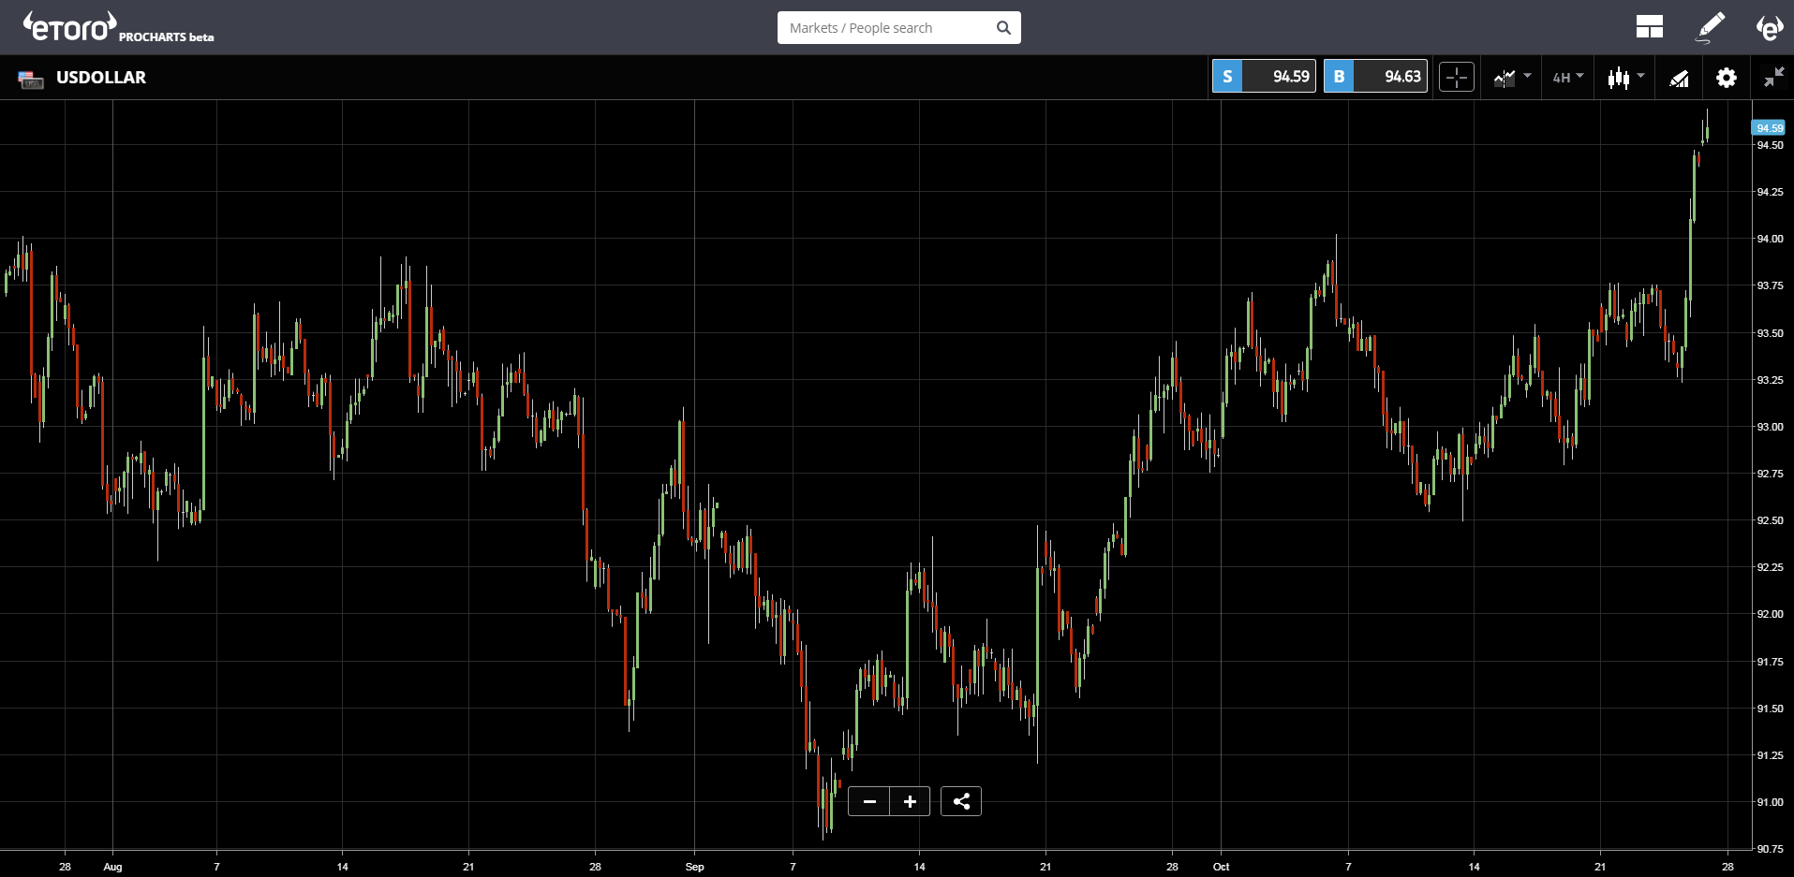Open the studies and indicators tool
Viewport: 1794px width, 877px height.
[x=1680, y=79]
